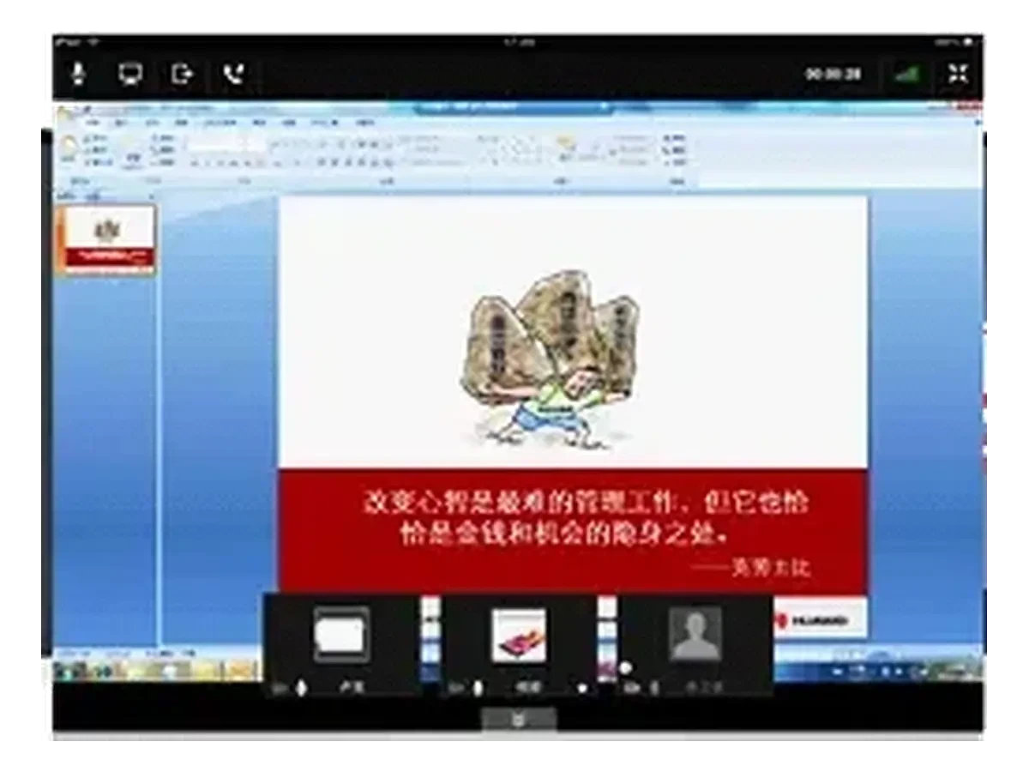Tap mic indicator under the picture-avatar participant

click(x=478, y=688)
